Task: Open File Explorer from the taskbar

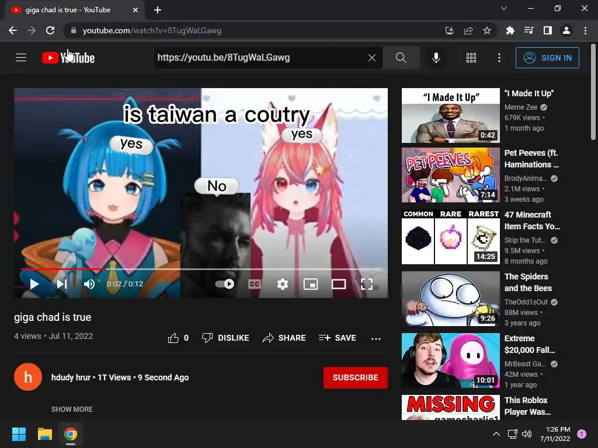Action: coord(44,434)
